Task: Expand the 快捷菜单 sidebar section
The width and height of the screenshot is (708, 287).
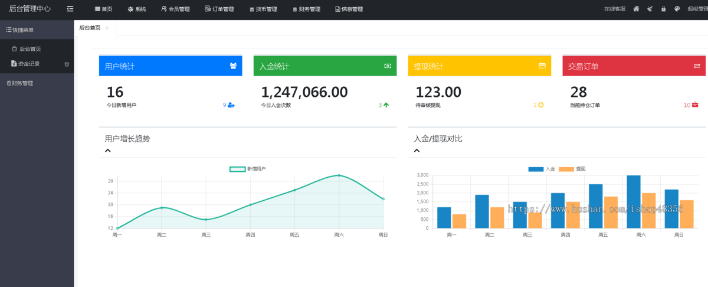Action: 37,30
